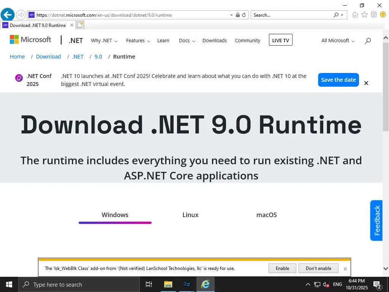The image size is (389, 292).
Task: Click page scrollbar up arrow
Action: pyautogui.click(x=386, y=38)
